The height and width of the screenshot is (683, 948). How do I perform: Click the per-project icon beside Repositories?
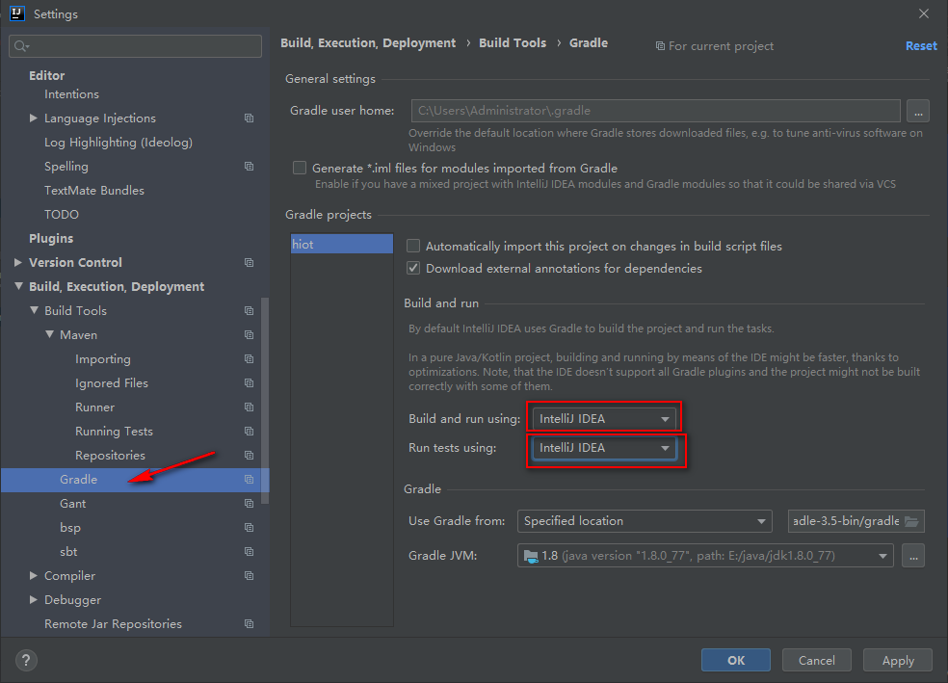coord(250,455)
